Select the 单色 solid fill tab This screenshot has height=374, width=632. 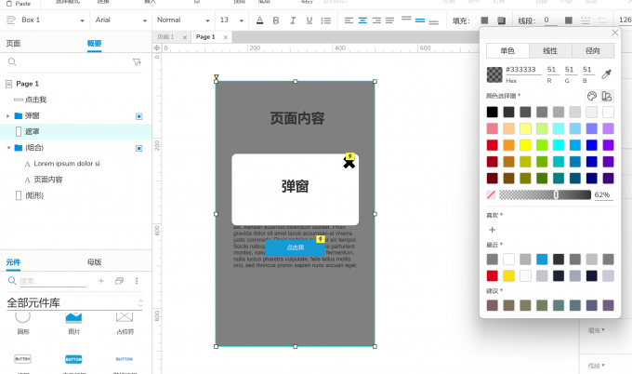click(x=507, y=50)
